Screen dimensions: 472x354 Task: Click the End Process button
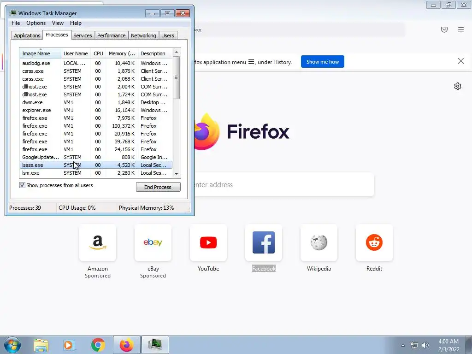pyautogui.click(x=158, y=187)
